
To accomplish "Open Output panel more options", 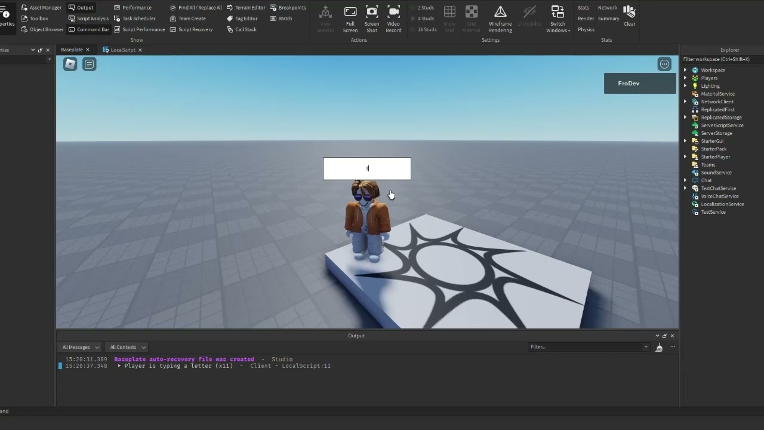I will pyautogui.click(x=673, y=347).
